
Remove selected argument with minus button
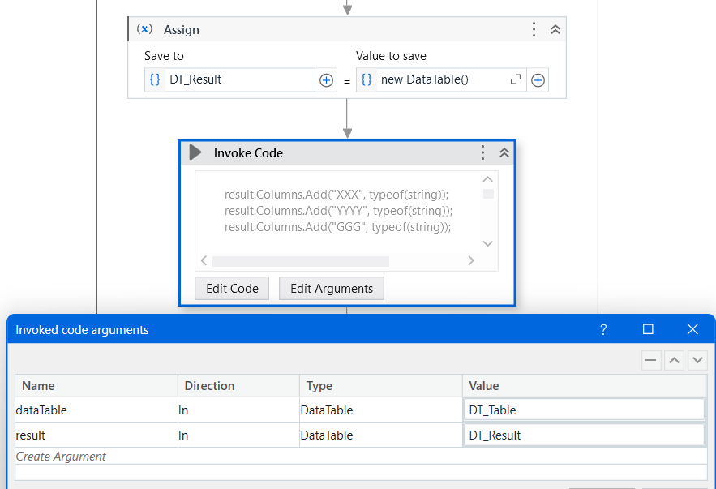[651, 361]
